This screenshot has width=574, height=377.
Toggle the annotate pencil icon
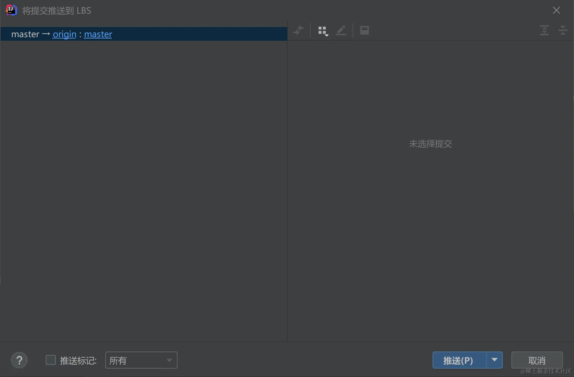pyautogui.click(x=341, y=30)
